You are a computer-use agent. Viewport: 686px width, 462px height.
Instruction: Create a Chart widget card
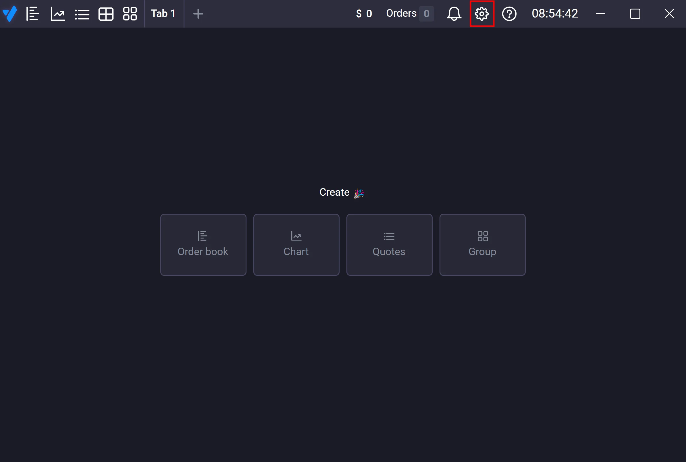(x=296, y=245)
